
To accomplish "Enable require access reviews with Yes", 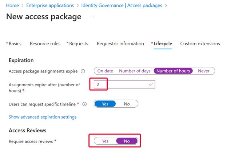I will click(105, 141).
